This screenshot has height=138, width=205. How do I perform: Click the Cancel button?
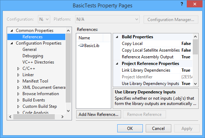pyautogui.click(x=158, y=128)
